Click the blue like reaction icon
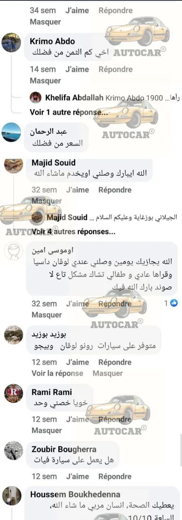This screenshot has width=182, height=520. click(174, 303)
